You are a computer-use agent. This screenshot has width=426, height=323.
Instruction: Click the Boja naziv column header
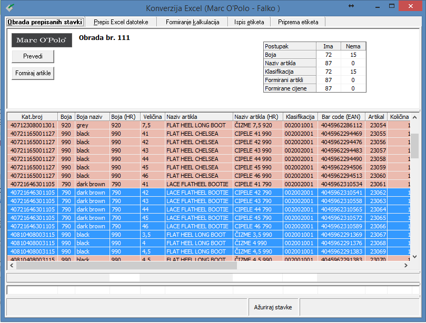click(92, 117)
